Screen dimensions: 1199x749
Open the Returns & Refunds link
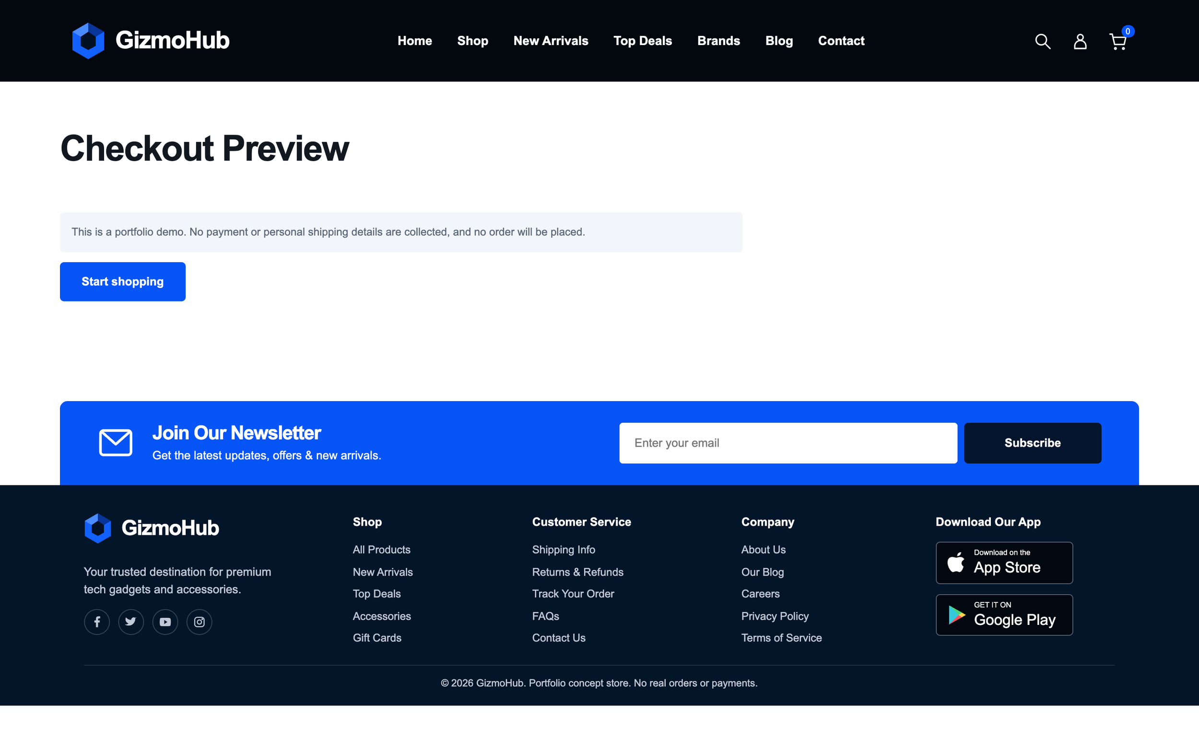(x=578, y=572)
